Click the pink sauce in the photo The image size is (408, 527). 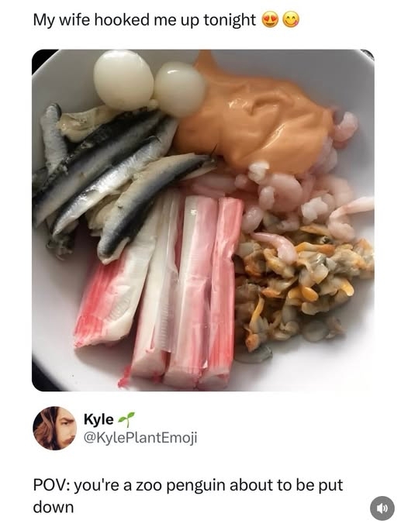click(256, 114)
